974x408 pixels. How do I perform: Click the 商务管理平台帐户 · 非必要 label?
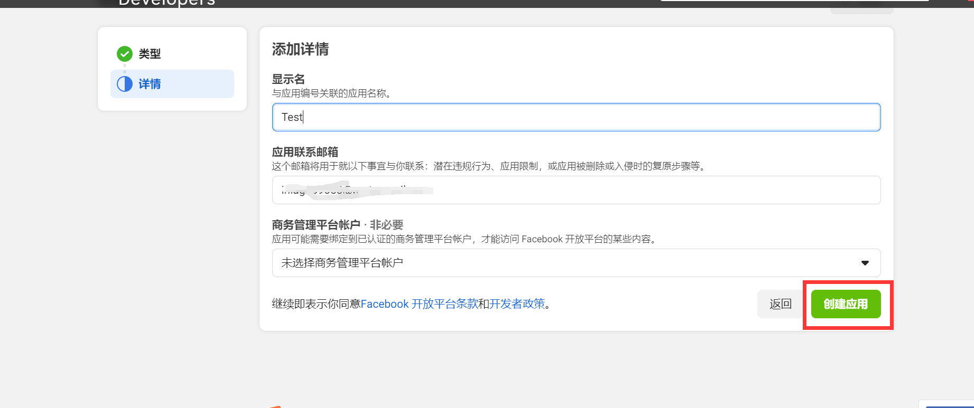(x=338, y=225)
